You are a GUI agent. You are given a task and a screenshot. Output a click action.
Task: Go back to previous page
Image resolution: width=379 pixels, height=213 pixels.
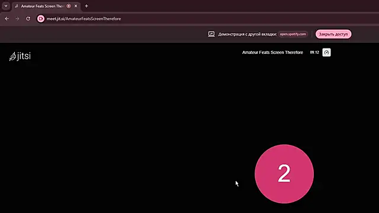point(7,18)
